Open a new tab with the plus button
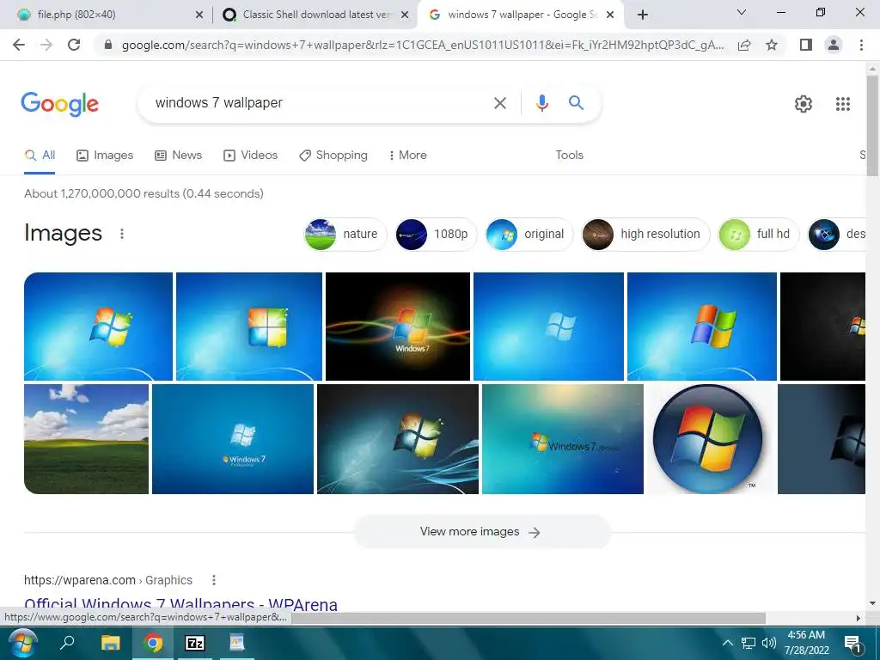The height and width of the screenshot is (660, 880). 643,15
